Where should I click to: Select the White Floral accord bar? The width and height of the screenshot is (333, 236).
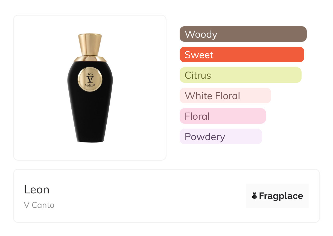(225, 96)
